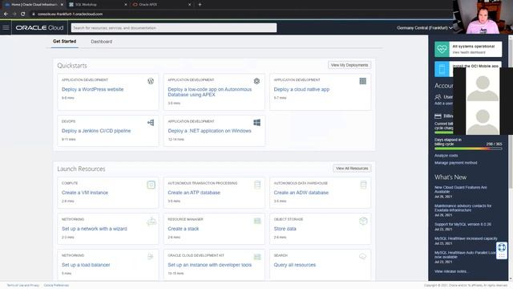Open Deploy a .NET application on Windows link
Image resolution: width=513 pixels, height=289 pixels.
coord(209,131)
